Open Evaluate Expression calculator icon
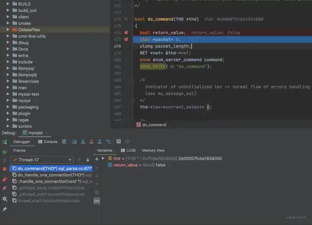Screen dimensions: 312x225 pos(119,142)
